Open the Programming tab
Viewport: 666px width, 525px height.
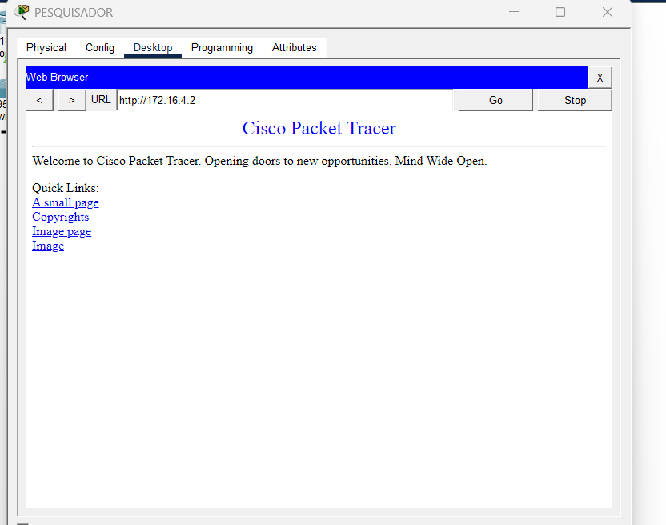click(222, 47)
